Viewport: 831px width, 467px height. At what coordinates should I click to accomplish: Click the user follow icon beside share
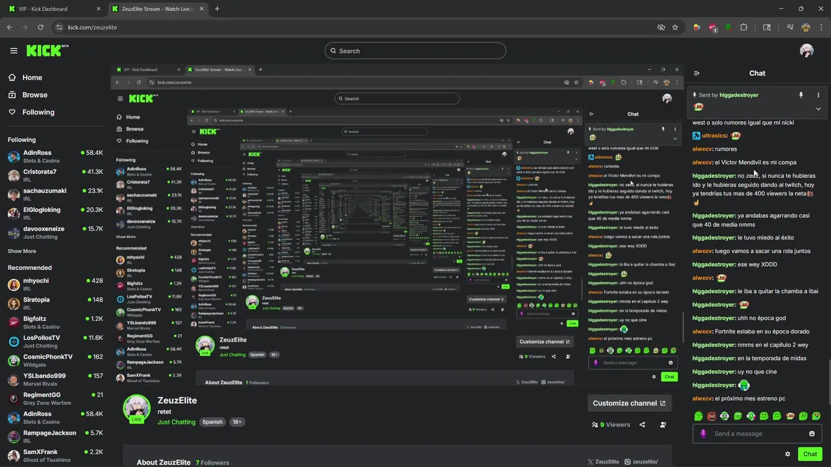point(663,425)
